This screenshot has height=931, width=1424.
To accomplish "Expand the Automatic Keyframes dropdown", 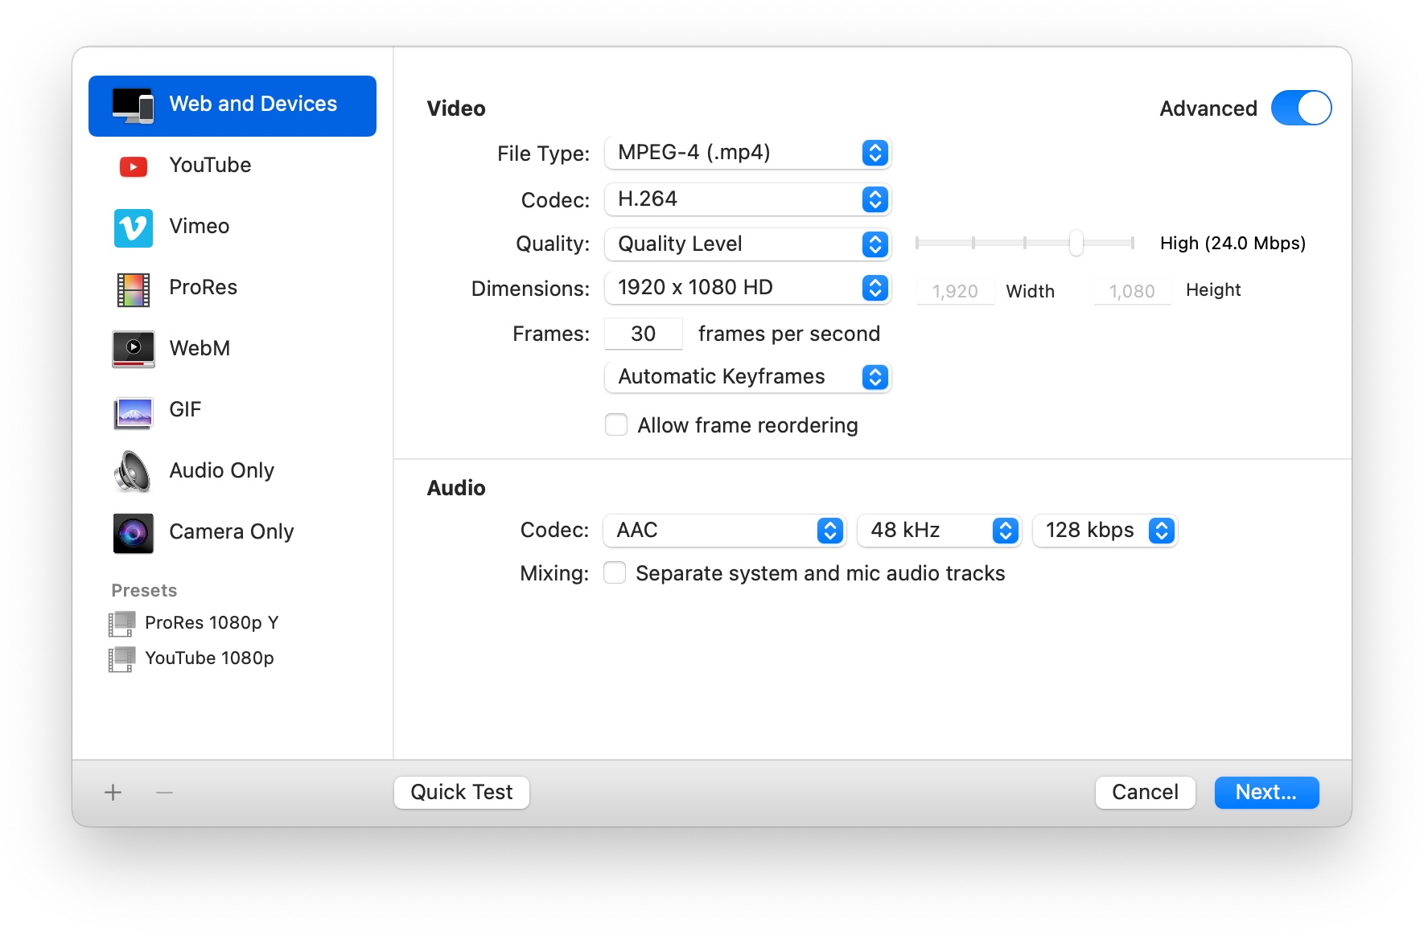I will click(x=747, y=377).
